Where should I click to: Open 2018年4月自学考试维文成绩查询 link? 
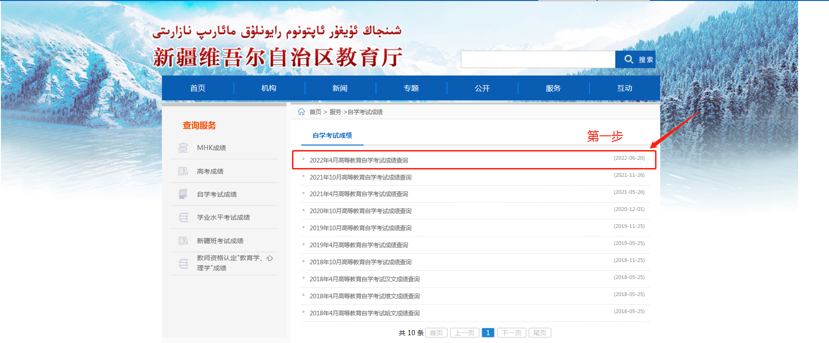(x=364, y=296)
